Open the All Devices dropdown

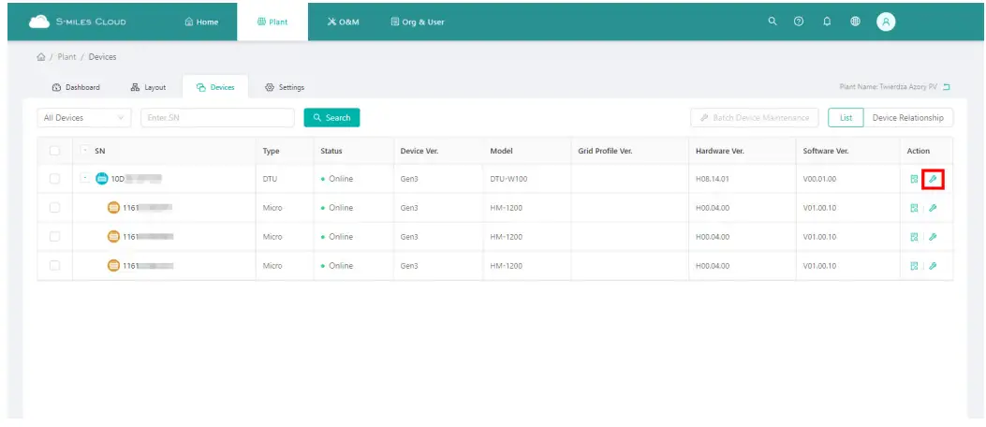click(x=84, y=118)
